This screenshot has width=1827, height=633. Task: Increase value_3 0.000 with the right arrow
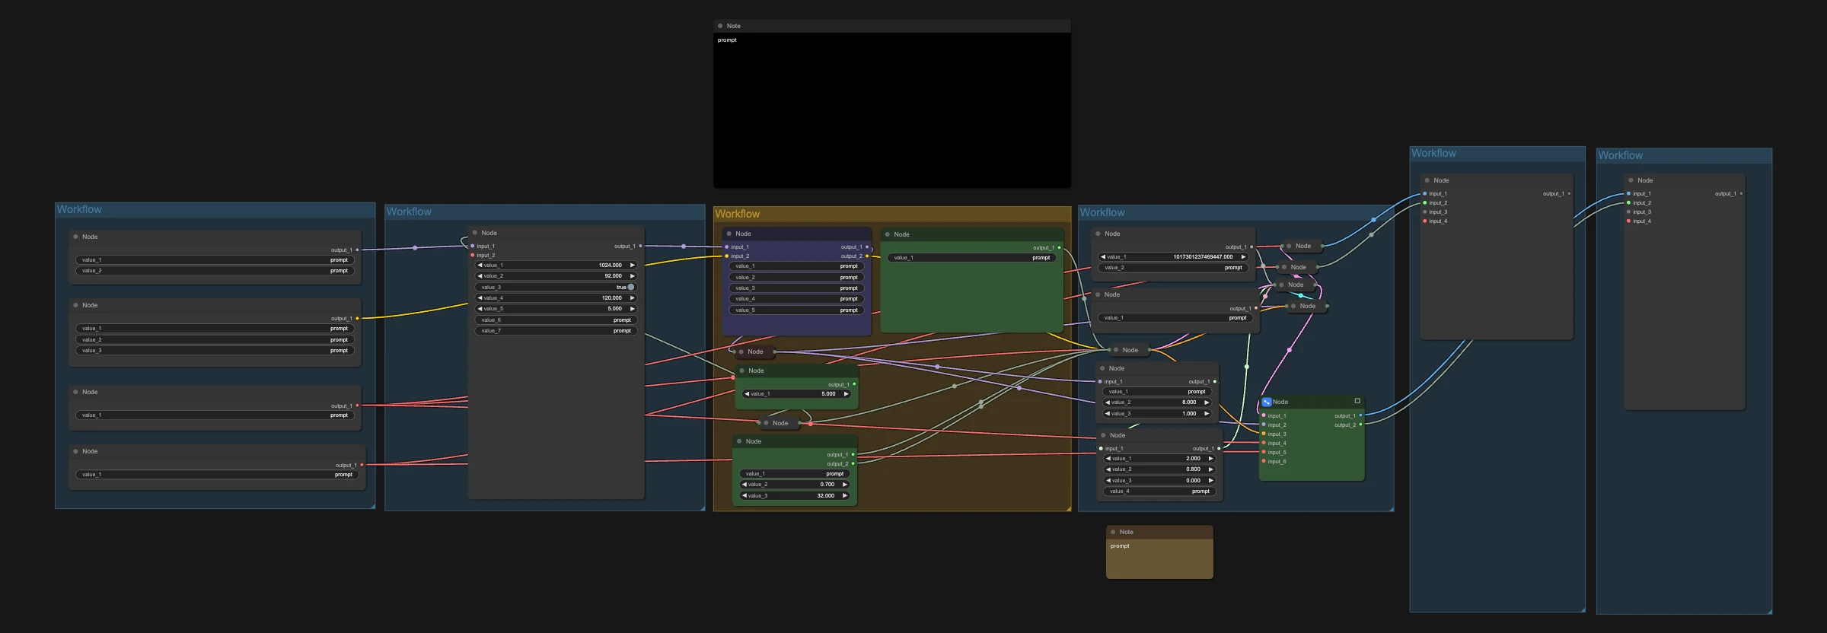[1210, 481]
